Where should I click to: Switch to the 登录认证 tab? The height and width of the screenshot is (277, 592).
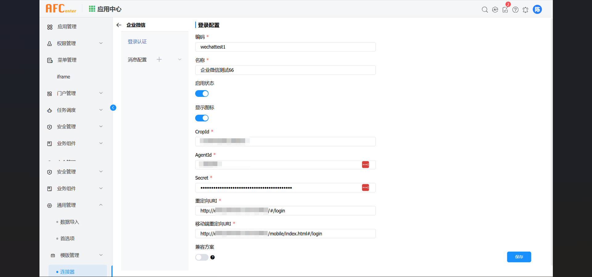coord(137,41)
